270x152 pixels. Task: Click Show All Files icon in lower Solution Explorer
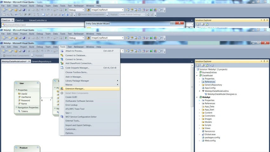coord(203,66)
